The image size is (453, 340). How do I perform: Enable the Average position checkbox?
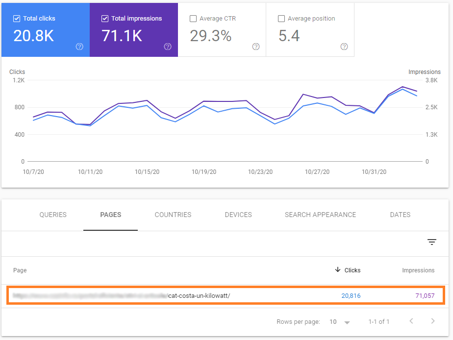coord(281,19)
